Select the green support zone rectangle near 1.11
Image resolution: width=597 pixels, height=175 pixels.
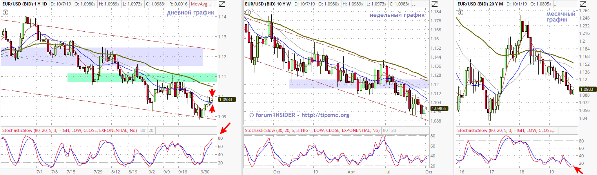coord(142,78)
